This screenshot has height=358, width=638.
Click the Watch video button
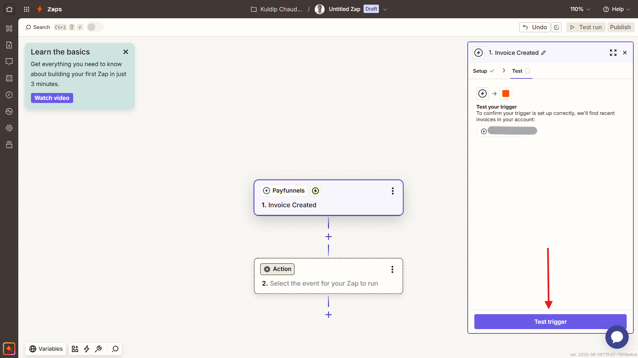[x=52, y=98]
